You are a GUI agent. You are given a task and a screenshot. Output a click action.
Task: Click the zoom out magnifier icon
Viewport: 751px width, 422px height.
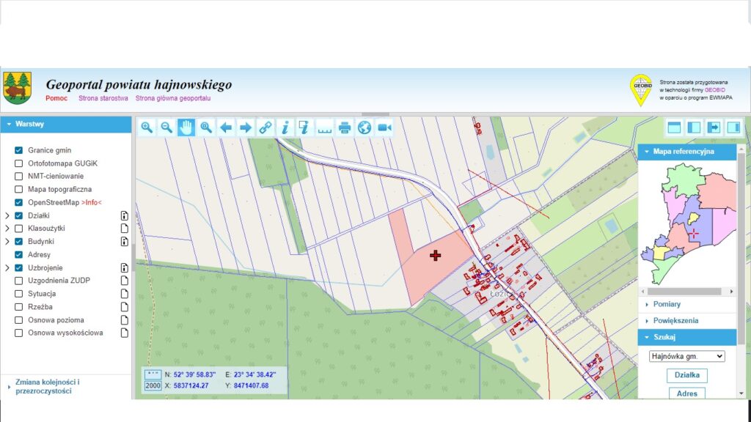(x=166, y=127)
